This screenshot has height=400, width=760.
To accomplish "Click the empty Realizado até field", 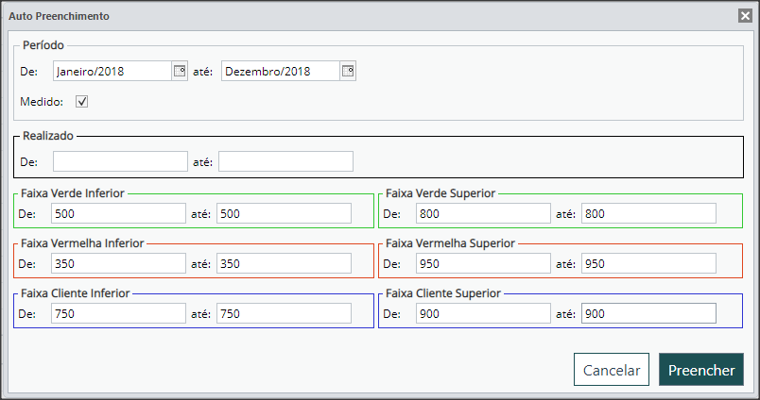I will (x=286, y=161).
